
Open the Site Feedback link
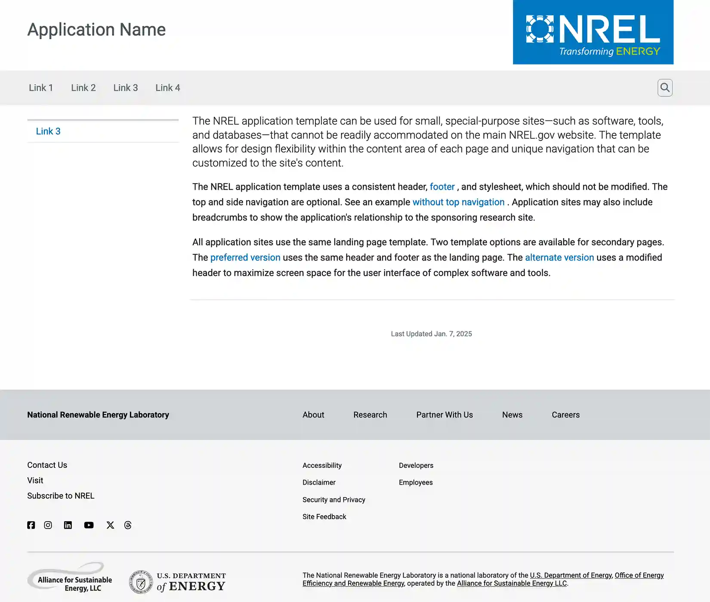pos(324,516)
